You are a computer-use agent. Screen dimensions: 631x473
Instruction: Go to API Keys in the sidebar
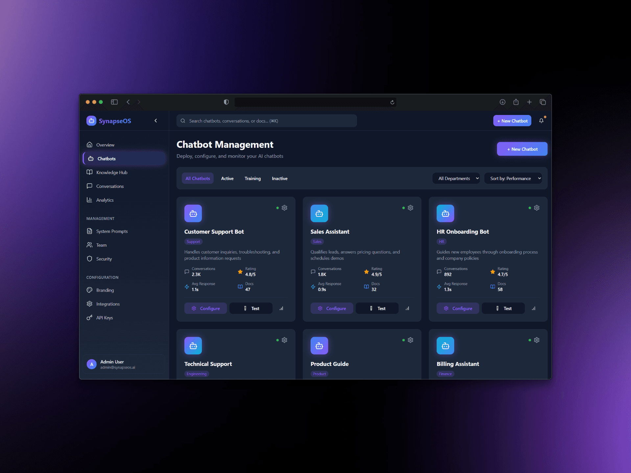(x=104, y=318)
